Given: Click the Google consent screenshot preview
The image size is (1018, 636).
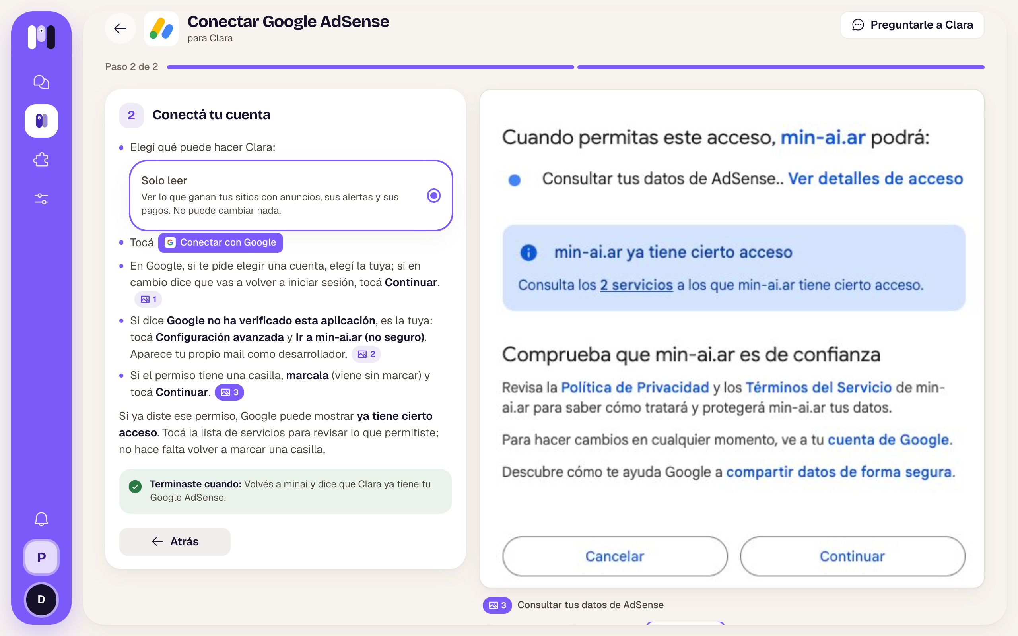Looking at the screenshot, I should point(732,339).
